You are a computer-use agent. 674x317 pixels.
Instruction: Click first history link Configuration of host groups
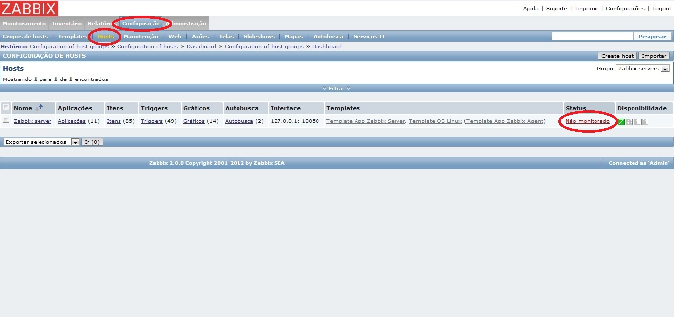(x=69, y=46)
